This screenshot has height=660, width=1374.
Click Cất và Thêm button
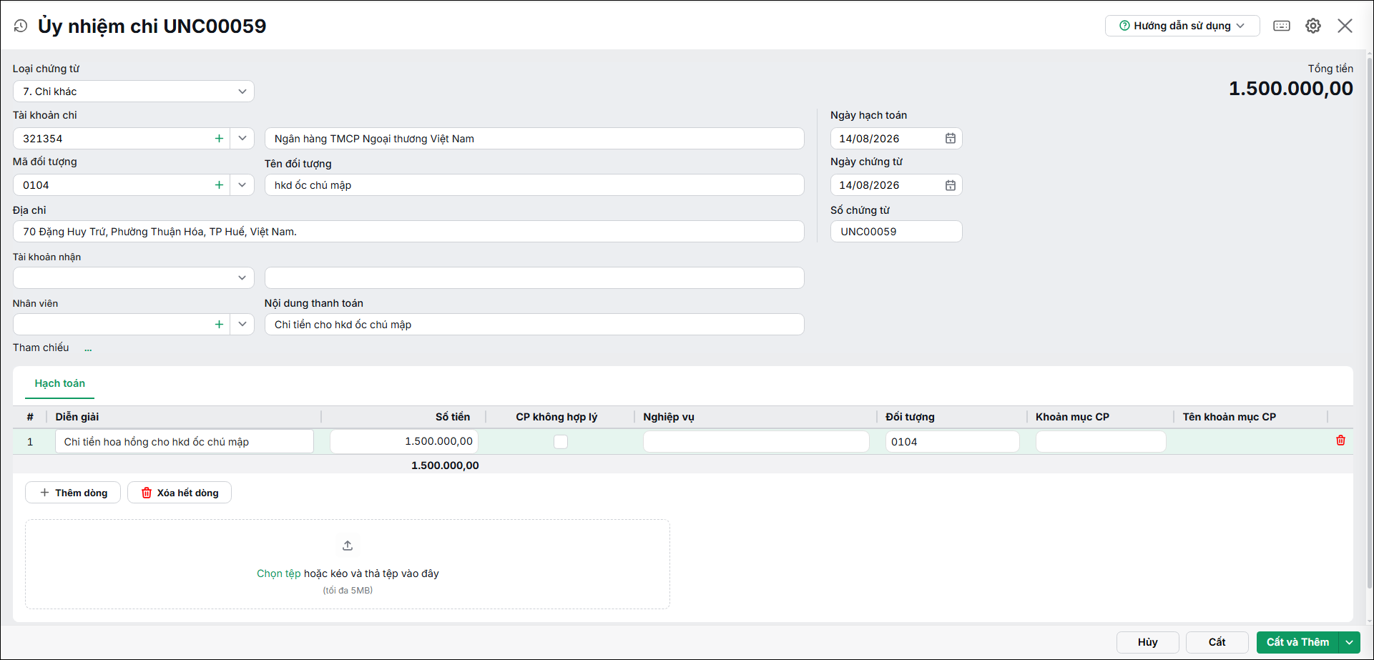pyautogui.click(x=1297, y=642)
